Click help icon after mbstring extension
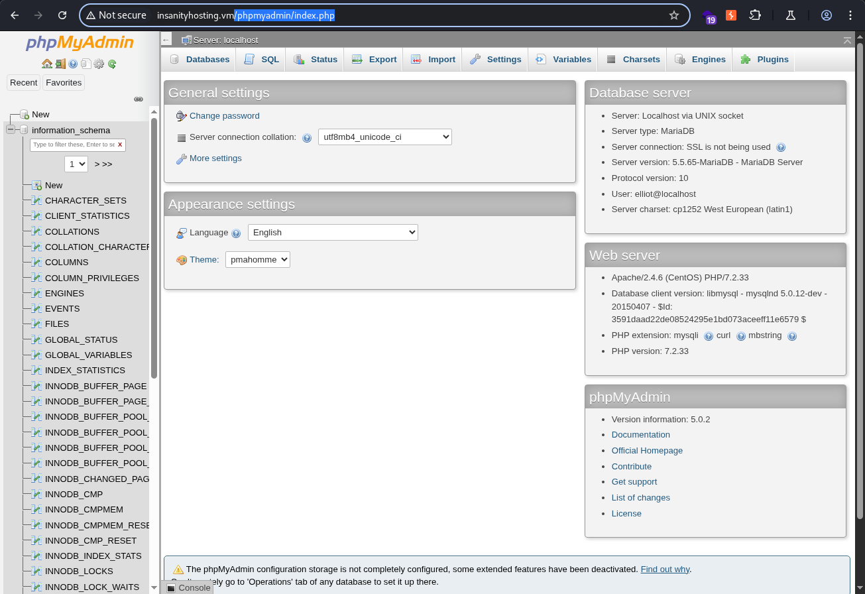This screenshot has width=865, height=594. point(792,336)
